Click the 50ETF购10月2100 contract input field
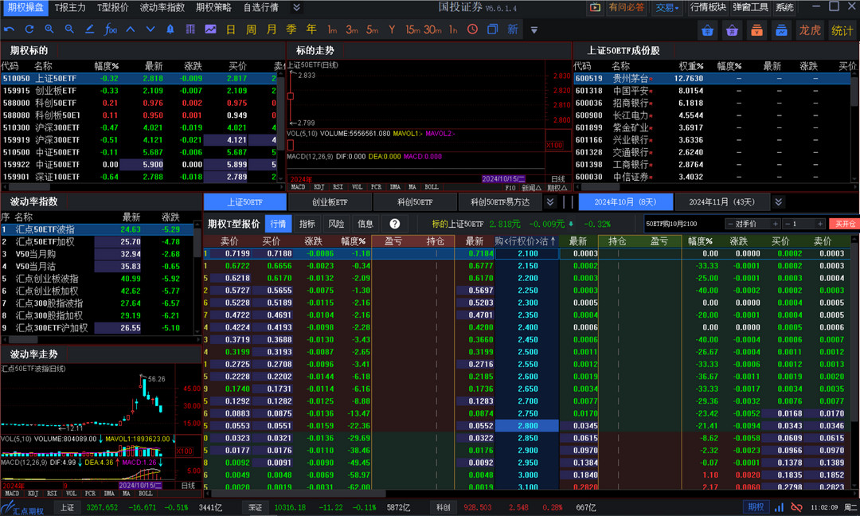 click(682, 224)
